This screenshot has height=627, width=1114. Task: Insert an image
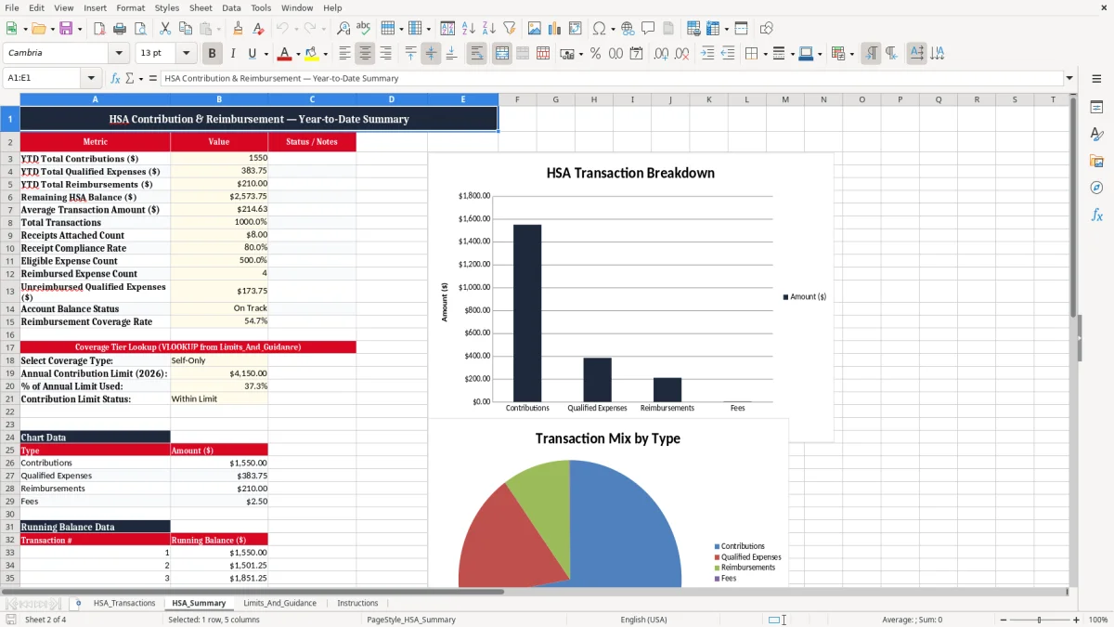[x=535, y=29]
